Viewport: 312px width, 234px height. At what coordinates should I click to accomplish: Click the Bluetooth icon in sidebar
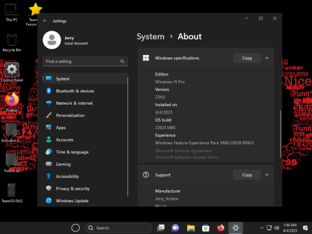click(49, 90)
